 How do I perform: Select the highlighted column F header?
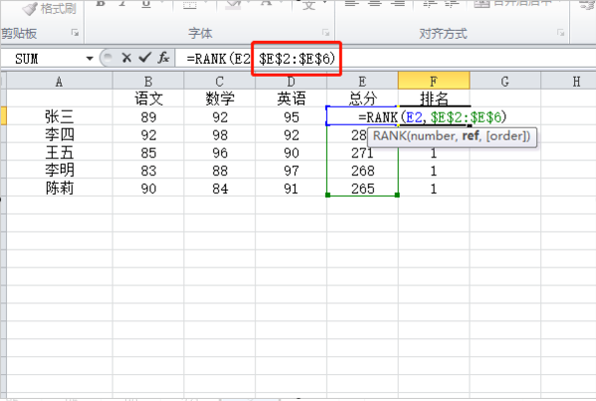434,81
